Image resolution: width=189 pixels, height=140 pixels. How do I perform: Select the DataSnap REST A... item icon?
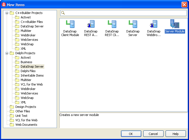[x=91, y=24]
